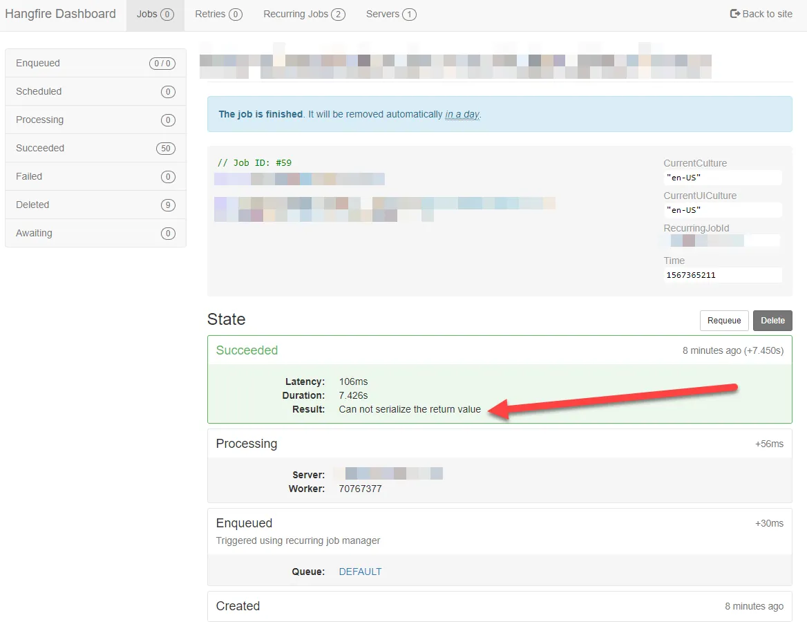The image size is (807, 622).
Task: Click the State section heading
Action: click(227, 319)
